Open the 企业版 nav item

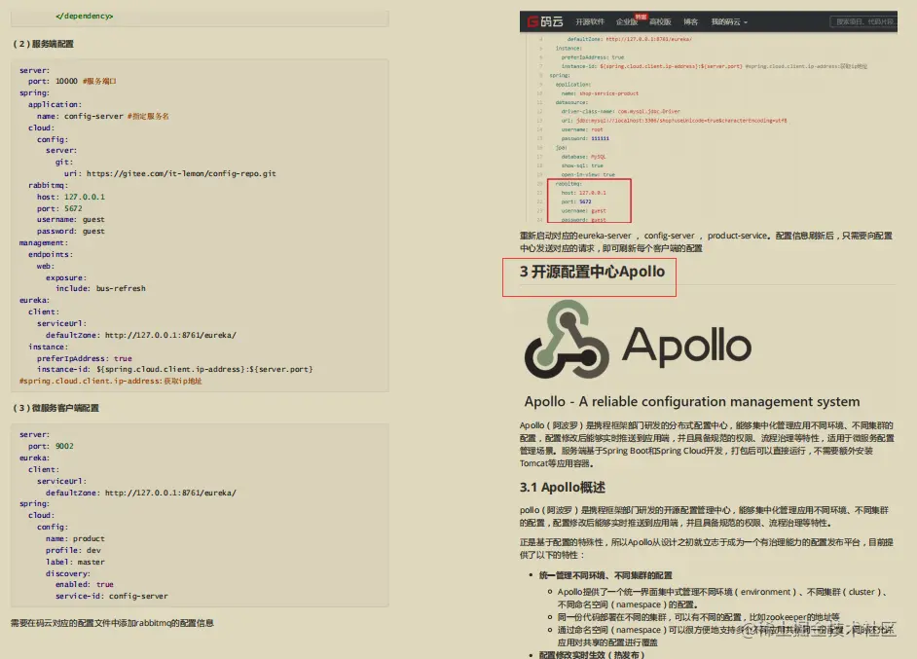coord(626,21)
